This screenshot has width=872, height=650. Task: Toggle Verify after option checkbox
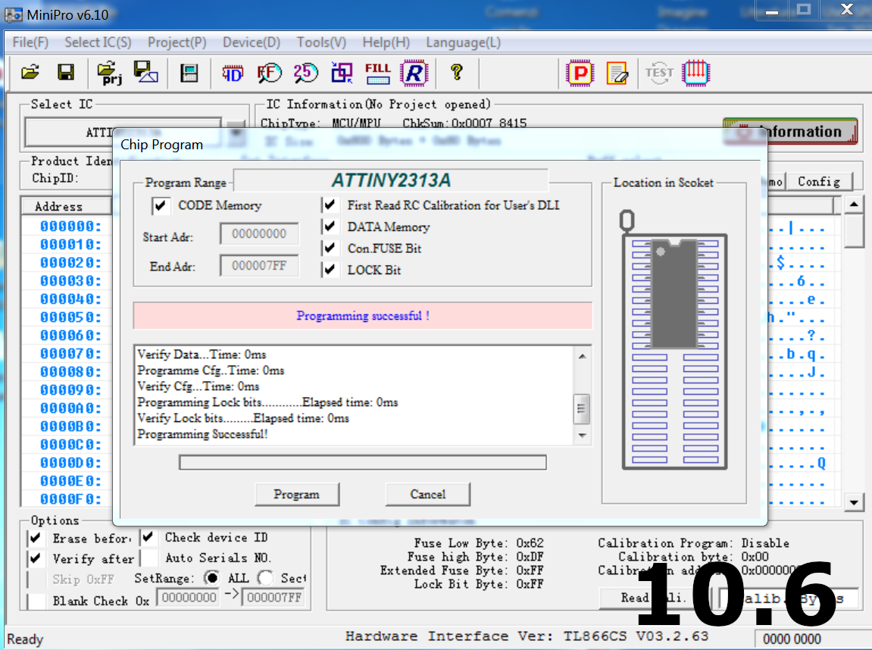point(36,558)
